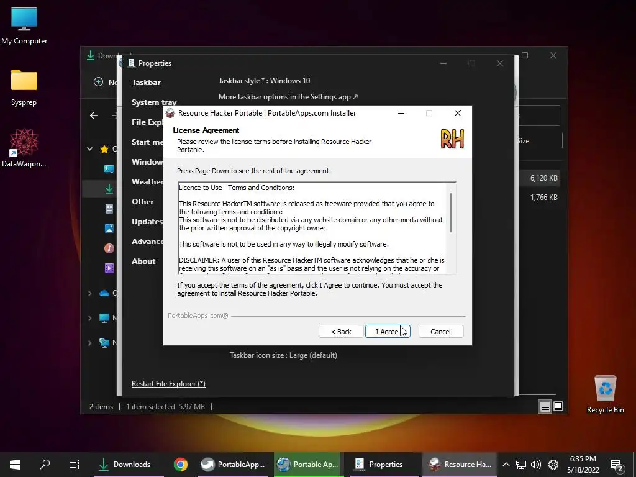Open the Weather section in Properties
636x477 pixels.
click(x=147, y=182)
